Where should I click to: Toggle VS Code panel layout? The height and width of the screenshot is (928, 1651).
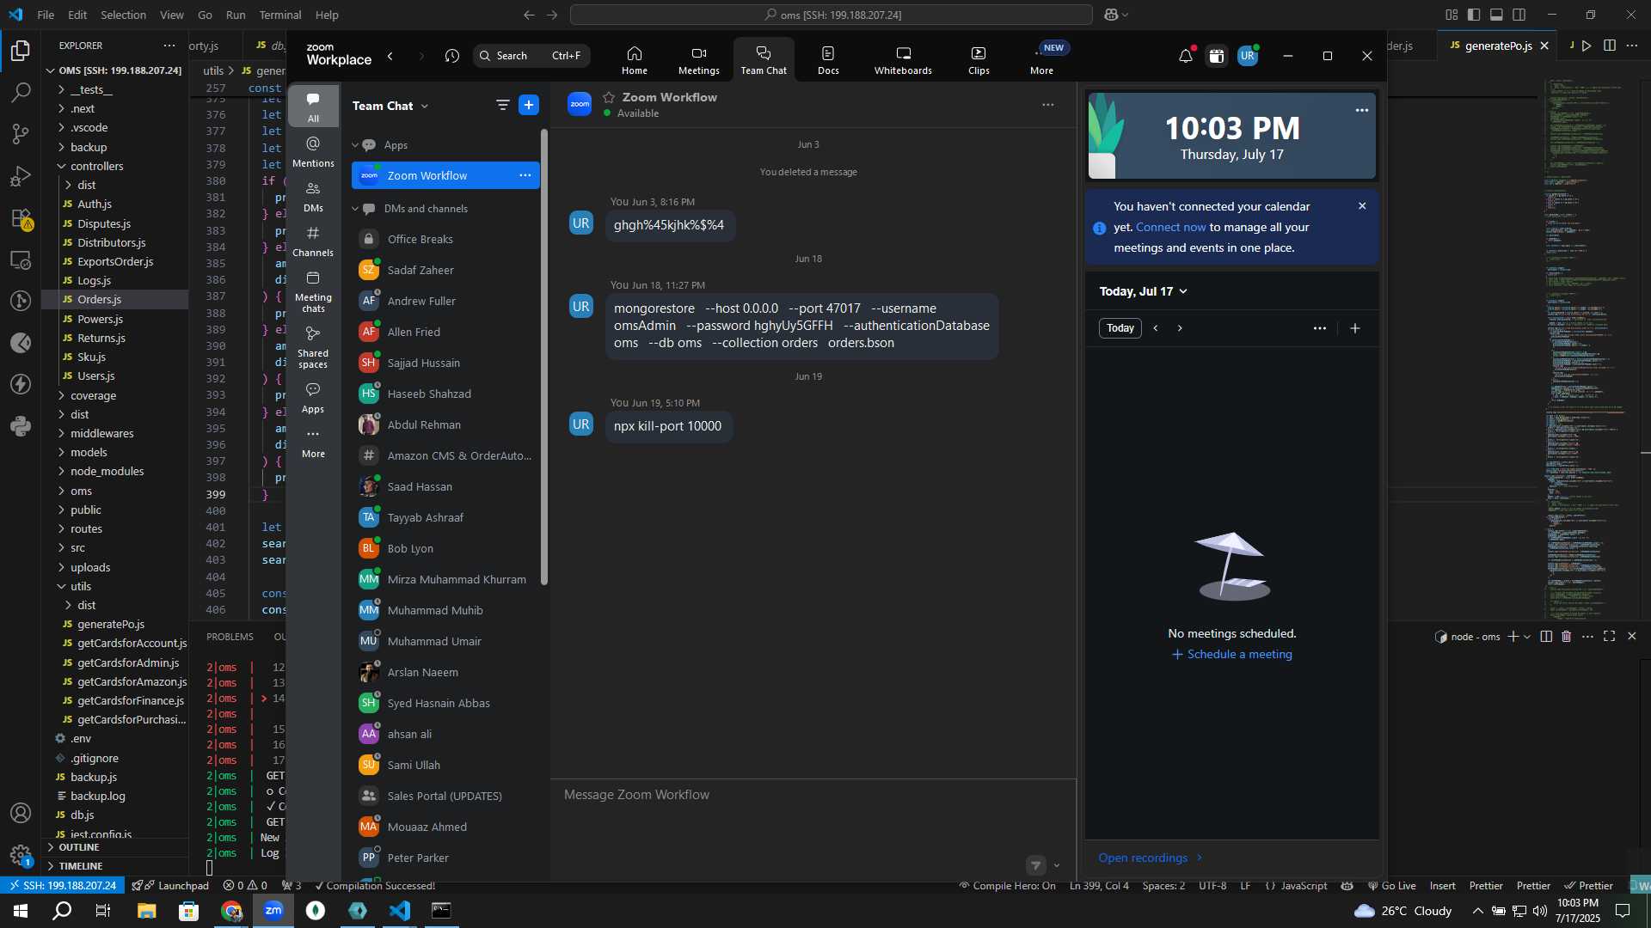pyautogui.click(x=1496, y=15)
